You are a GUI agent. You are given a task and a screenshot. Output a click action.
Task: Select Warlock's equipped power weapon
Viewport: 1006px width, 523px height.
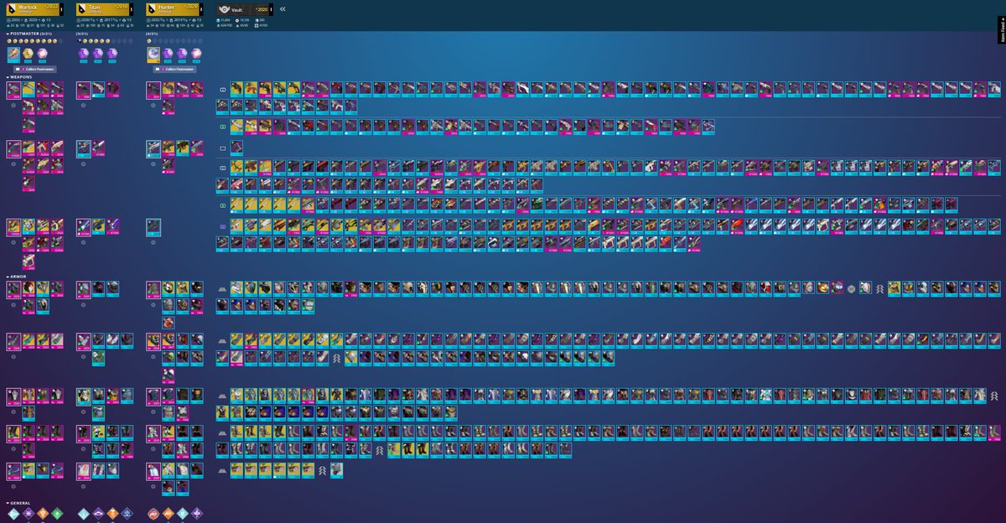click(13, 227)
